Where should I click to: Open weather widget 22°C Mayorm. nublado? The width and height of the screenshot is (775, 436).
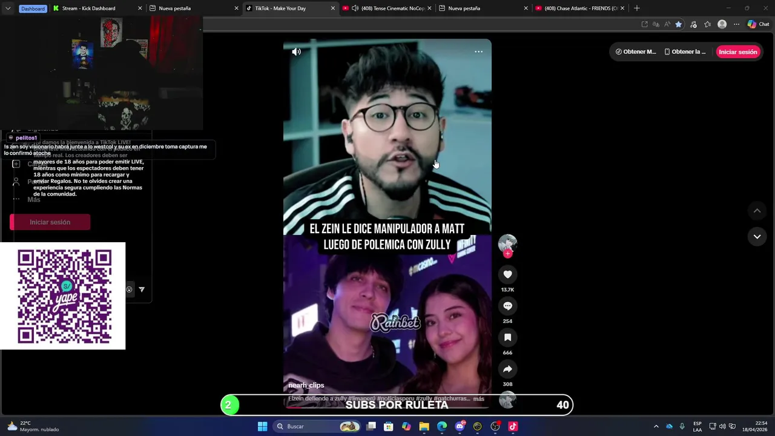point(33,426)
